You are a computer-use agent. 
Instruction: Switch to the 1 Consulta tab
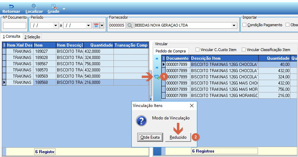(11, 36)
